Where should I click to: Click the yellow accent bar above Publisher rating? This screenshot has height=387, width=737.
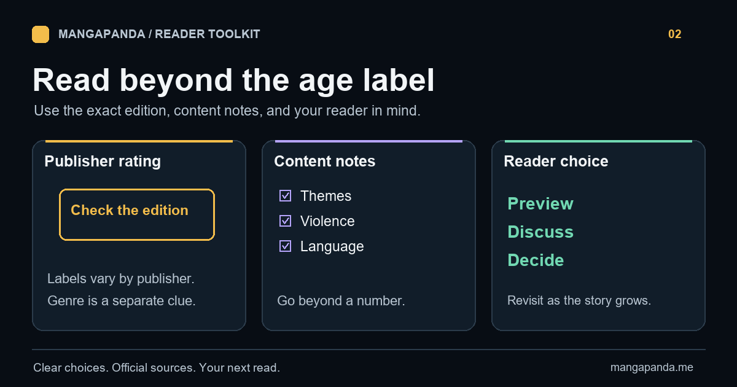pos(139,141)
